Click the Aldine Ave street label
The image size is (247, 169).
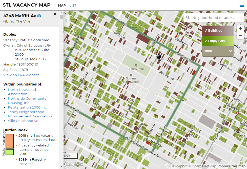pos(156,143)
